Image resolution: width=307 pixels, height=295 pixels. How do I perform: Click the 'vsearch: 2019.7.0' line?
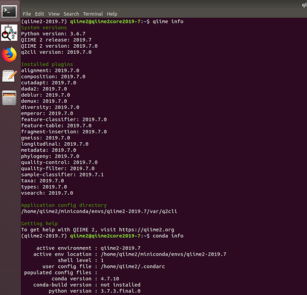pos(47,193)
